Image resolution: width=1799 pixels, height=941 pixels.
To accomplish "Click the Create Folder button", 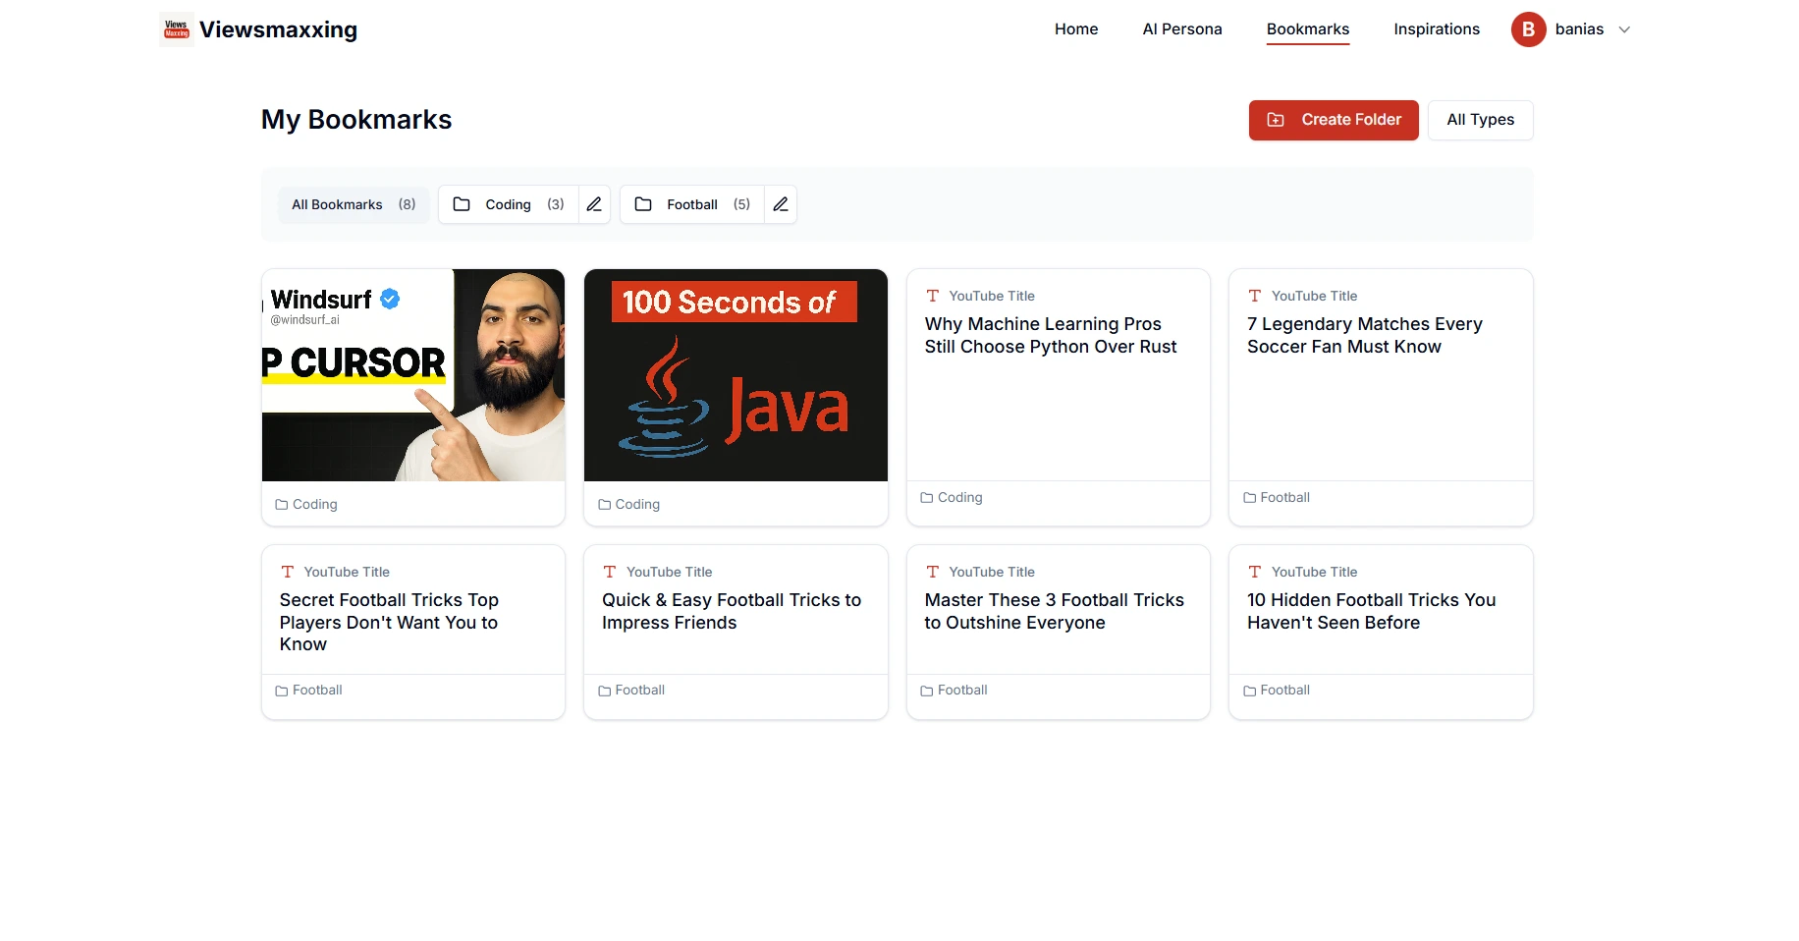I will click(x=1334, y=120).
